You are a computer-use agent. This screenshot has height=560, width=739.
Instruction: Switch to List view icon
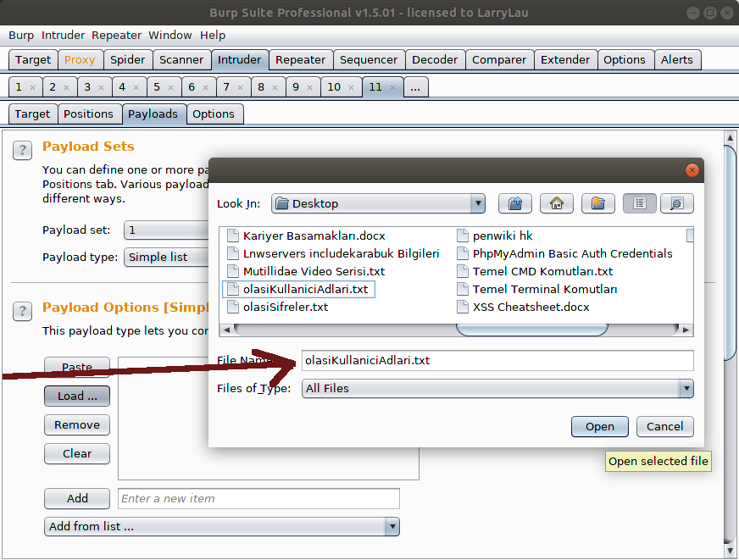640,203
